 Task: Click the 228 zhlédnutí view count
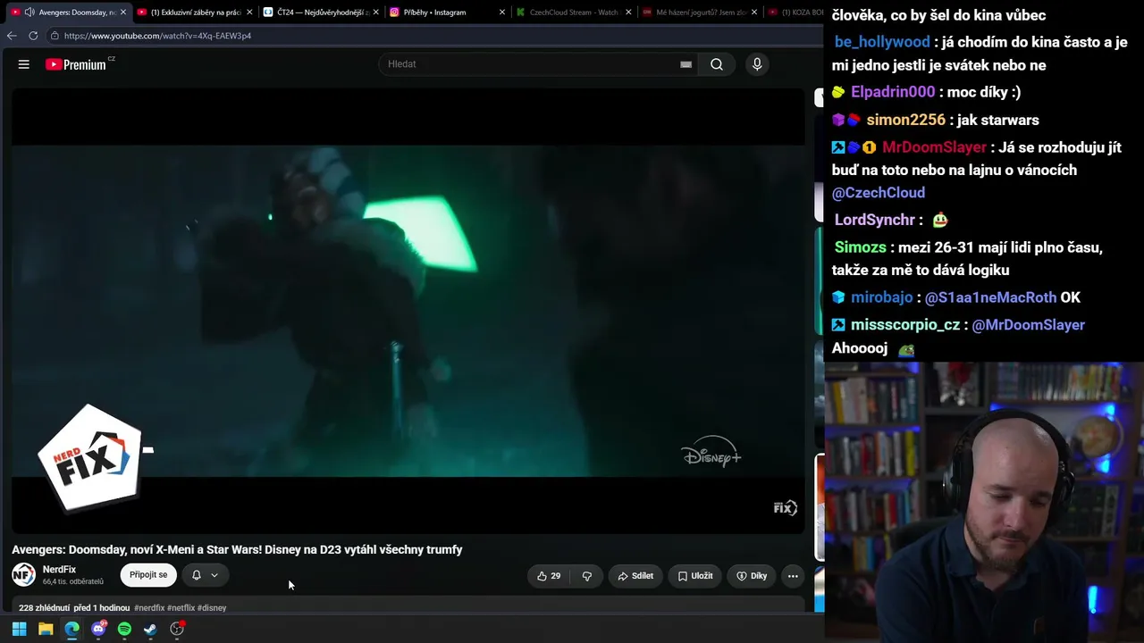coord(44,608)
